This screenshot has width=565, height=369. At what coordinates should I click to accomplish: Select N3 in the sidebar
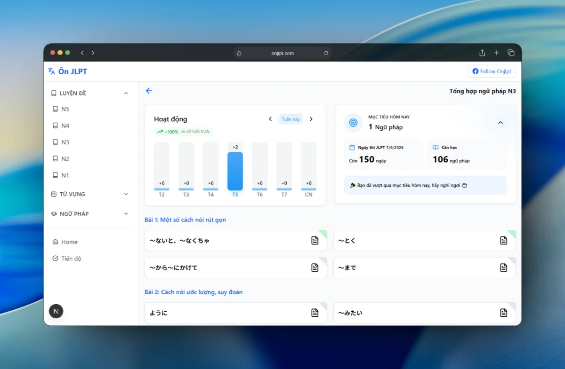click(65, 142)
